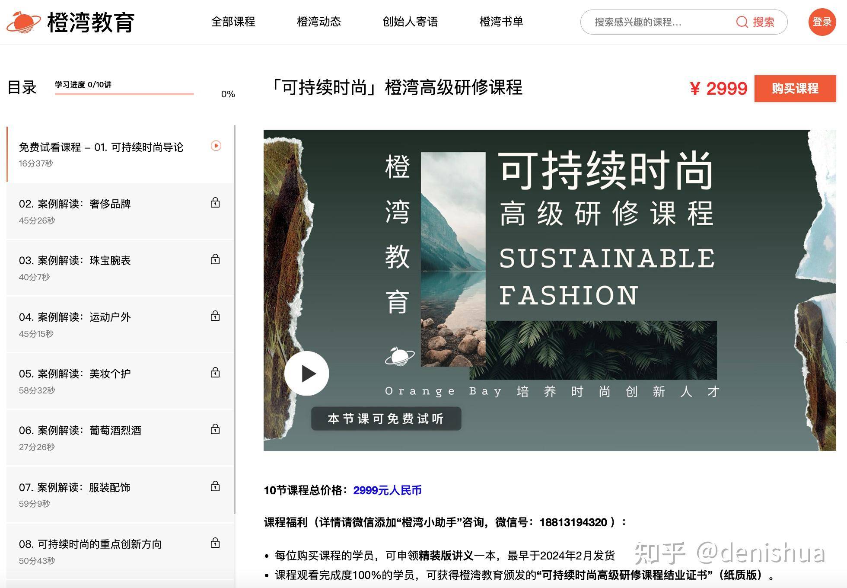This screenshot has width=847, height=588.
Task: Click the 16分37秒 duration text
Action: 36,163
